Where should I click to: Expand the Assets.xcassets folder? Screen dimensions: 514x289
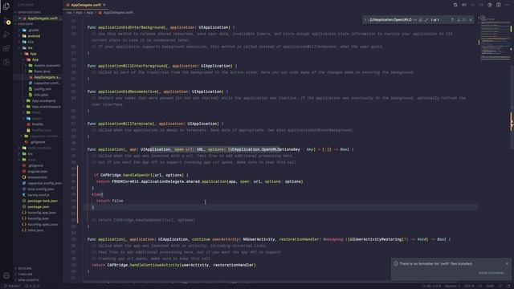pyautogui.click(x=47, y=66)
